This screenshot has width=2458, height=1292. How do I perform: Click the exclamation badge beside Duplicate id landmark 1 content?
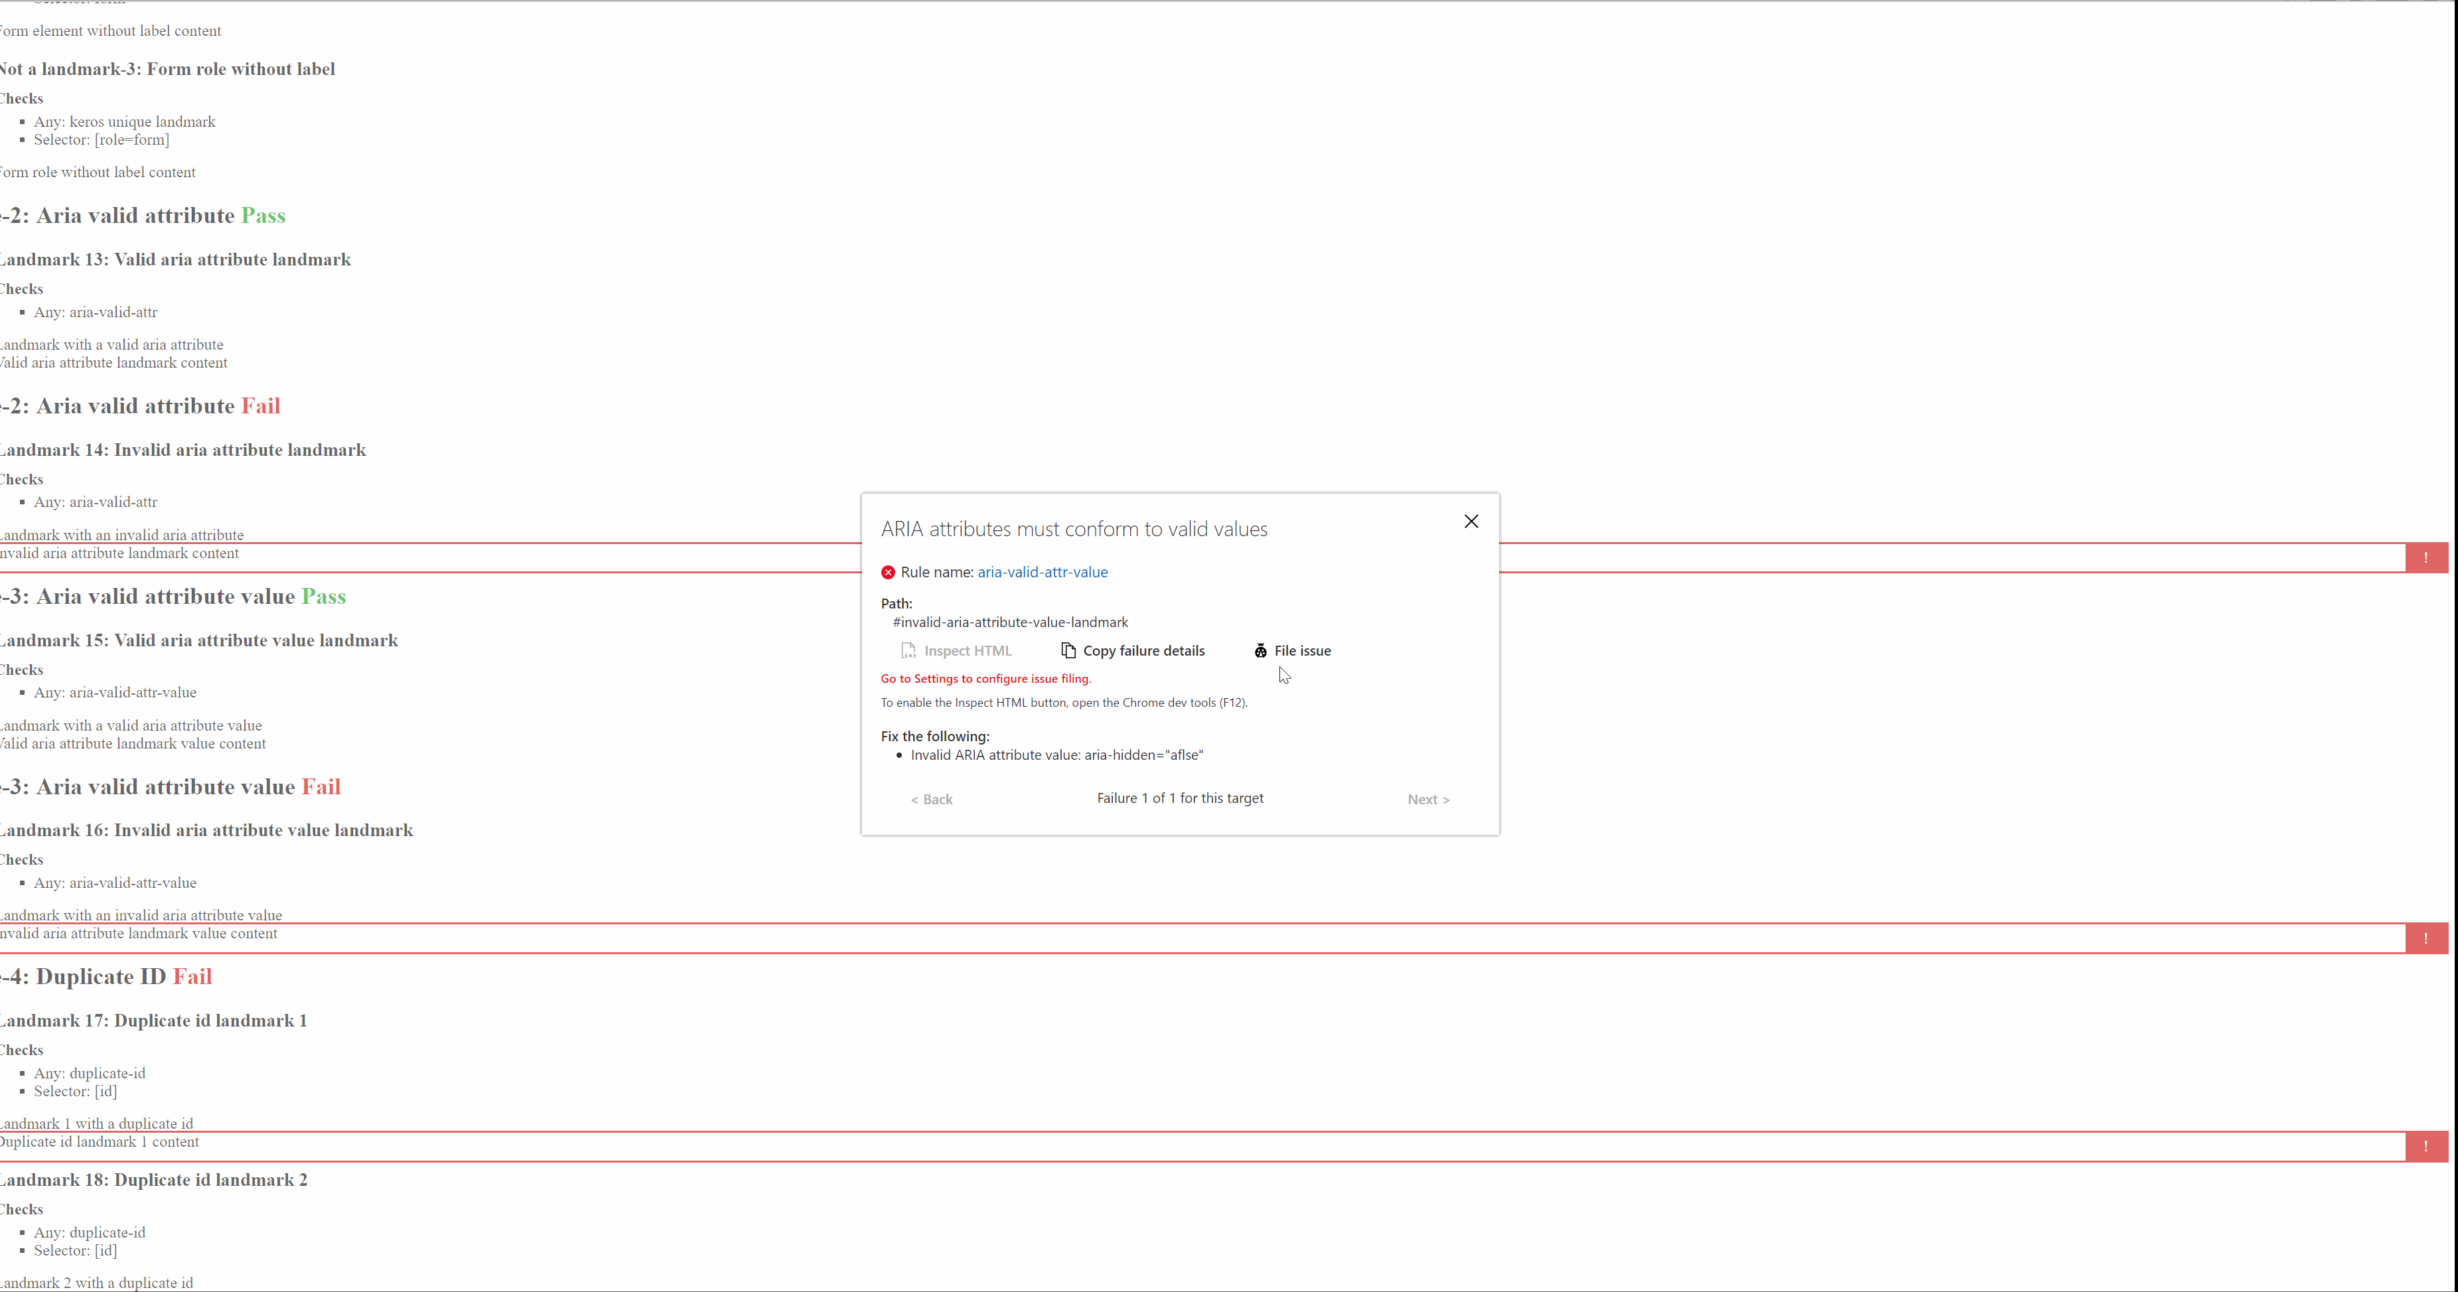tap(2427, 1146)
